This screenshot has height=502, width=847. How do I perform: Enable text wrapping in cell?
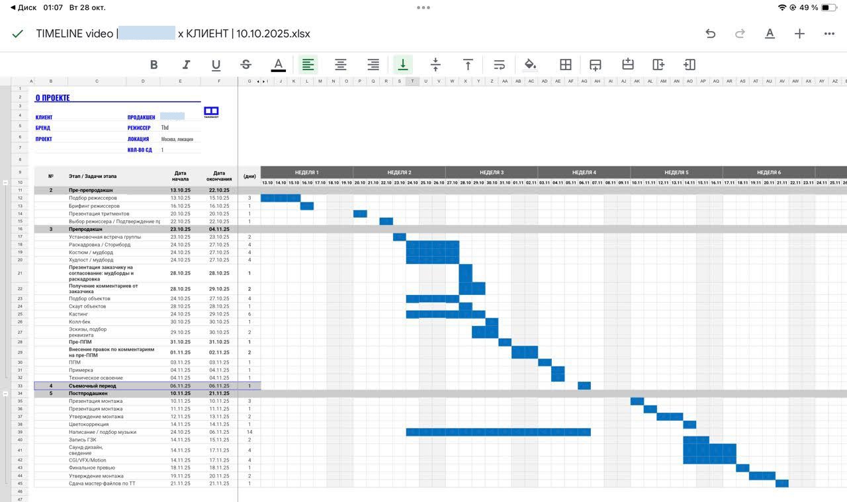click(x=500, y=65)
